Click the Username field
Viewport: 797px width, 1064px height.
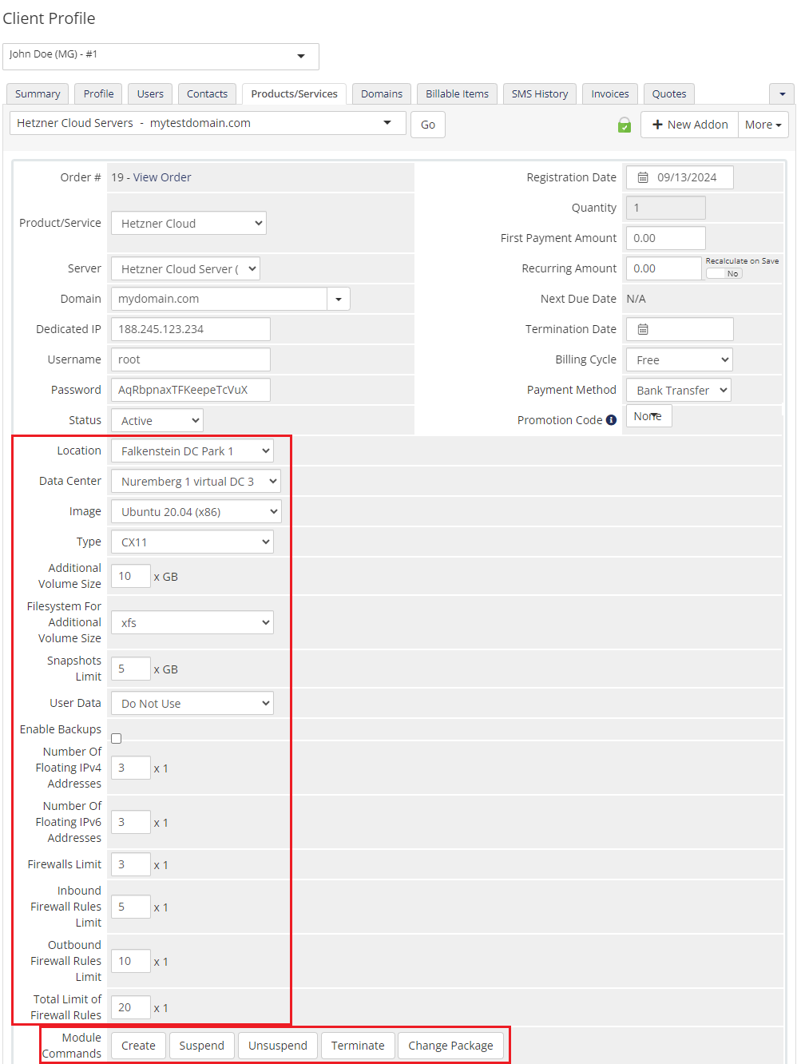191,359
